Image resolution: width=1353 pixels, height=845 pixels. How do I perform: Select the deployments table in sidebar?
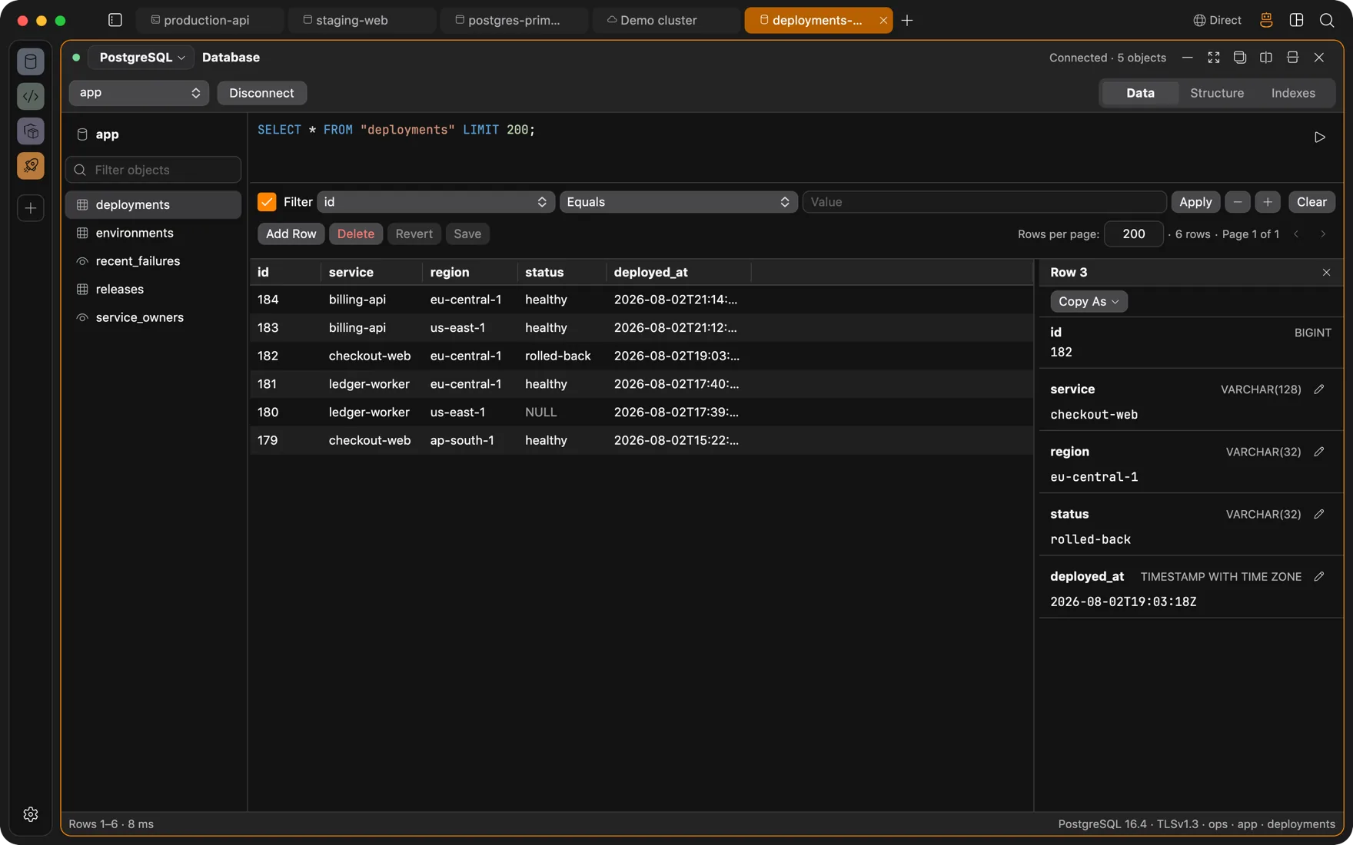pos(153,205)
